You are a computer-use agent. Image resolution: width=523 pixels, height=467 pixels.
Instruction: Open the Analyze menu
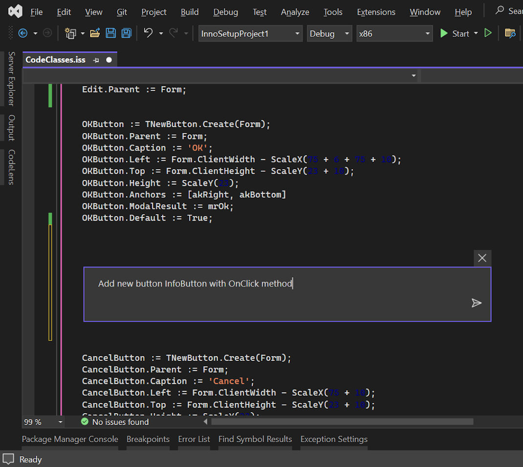coord(295,12)
